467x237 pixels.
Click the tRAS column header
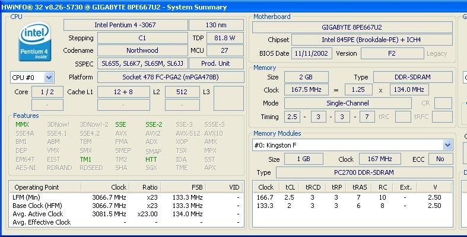tap(360, 187)
